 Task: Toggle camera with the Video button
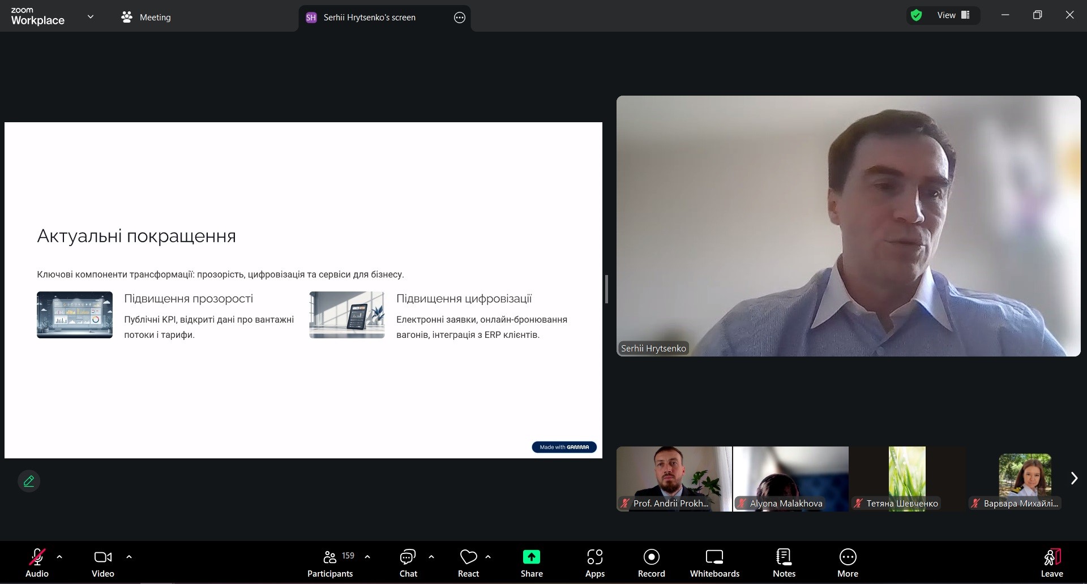pos(102,563)
